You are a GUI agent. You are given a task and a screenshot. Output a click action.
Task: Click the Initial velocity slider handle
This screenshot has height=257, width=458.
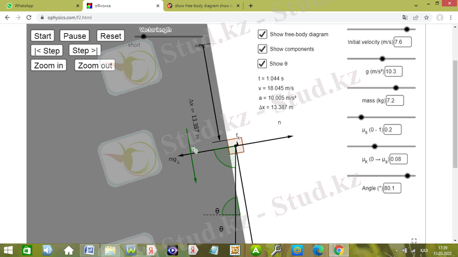point(406,29)
